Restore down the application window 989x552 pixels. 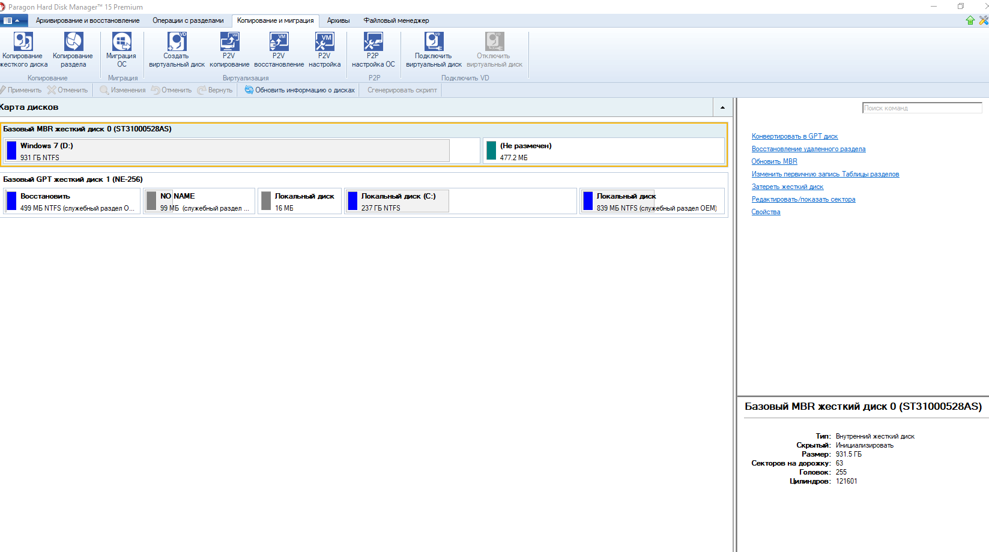pos(961,7)
